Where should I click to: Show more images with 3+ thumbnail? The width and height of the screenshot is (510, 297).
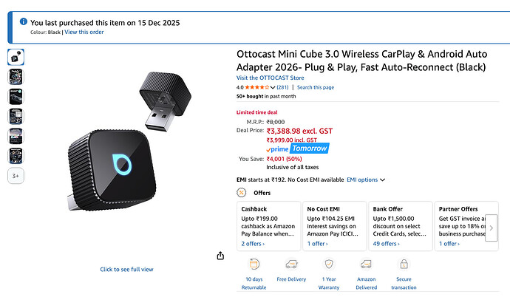[x=16, y=176]
